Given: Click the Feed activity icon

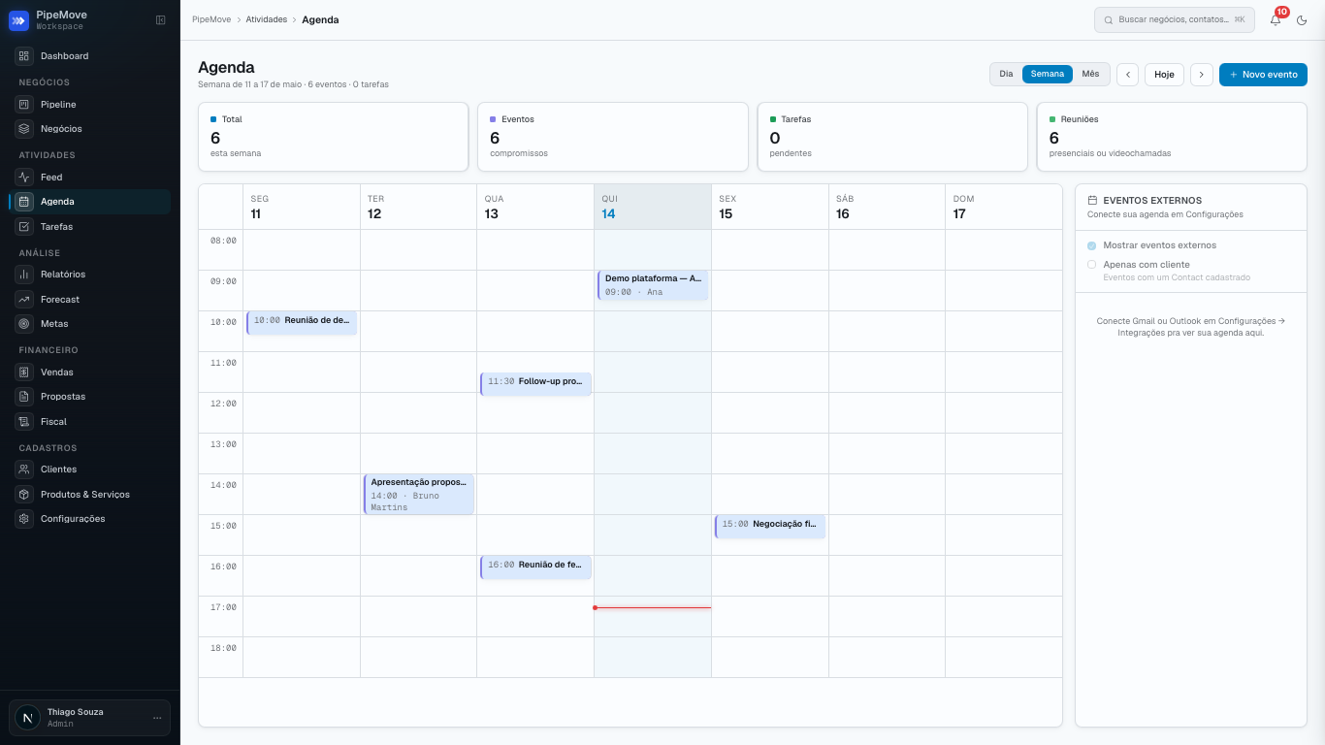Looking at the screenshot, I should tap(24, 178).
